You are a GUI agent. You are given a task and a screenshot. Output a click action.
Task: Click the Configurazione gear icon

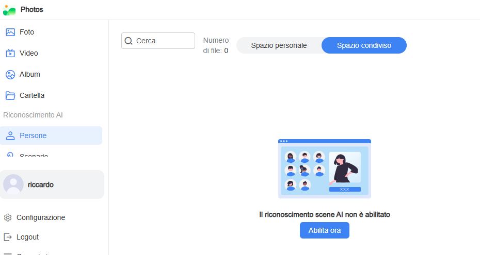click(x=8, y=217)
